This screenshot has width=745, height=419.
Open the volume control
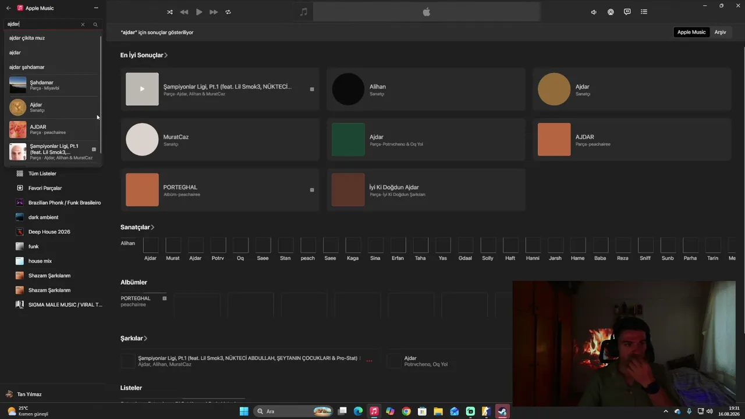[594, 12]
